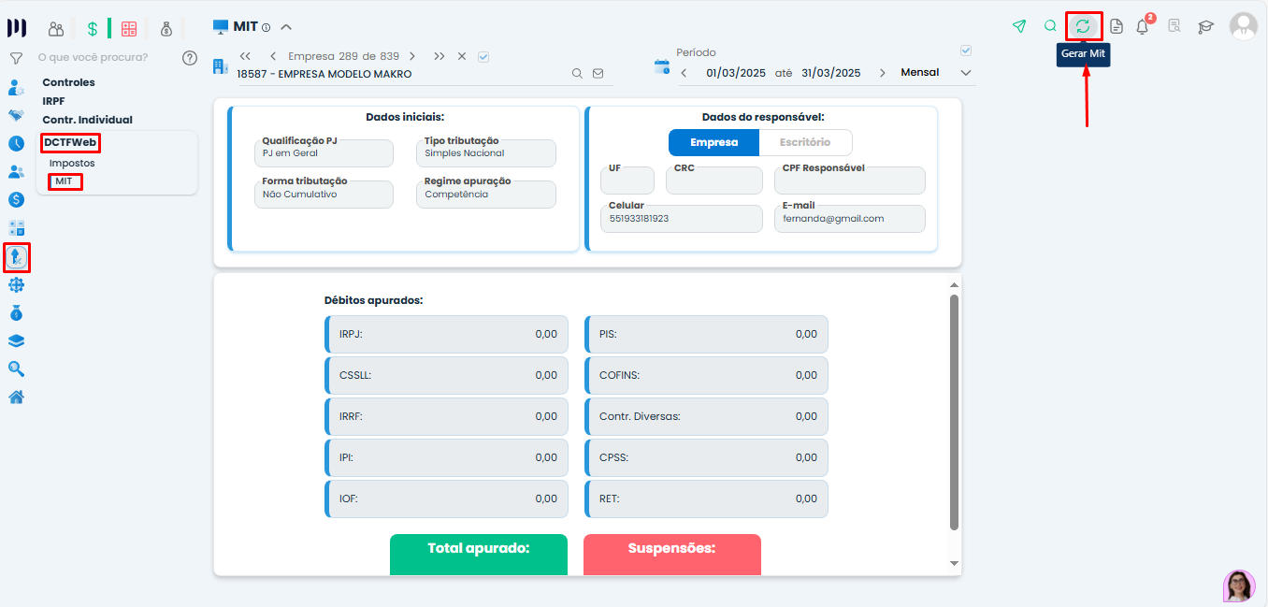This screenshot has height=607, width=1268.
Task: Click the envelope icon beside company name
Action: (x=598, y=74)
